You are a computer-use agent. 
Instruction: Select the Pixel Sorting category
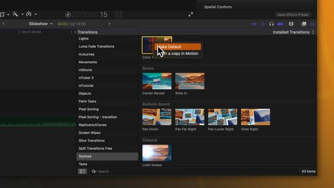click(89, 109)
